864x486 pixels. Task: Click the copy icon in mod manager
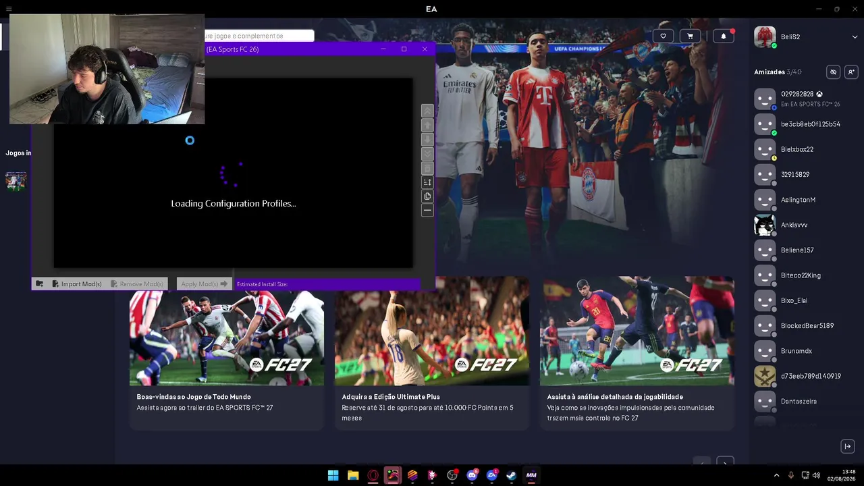(x=427, y=196)
